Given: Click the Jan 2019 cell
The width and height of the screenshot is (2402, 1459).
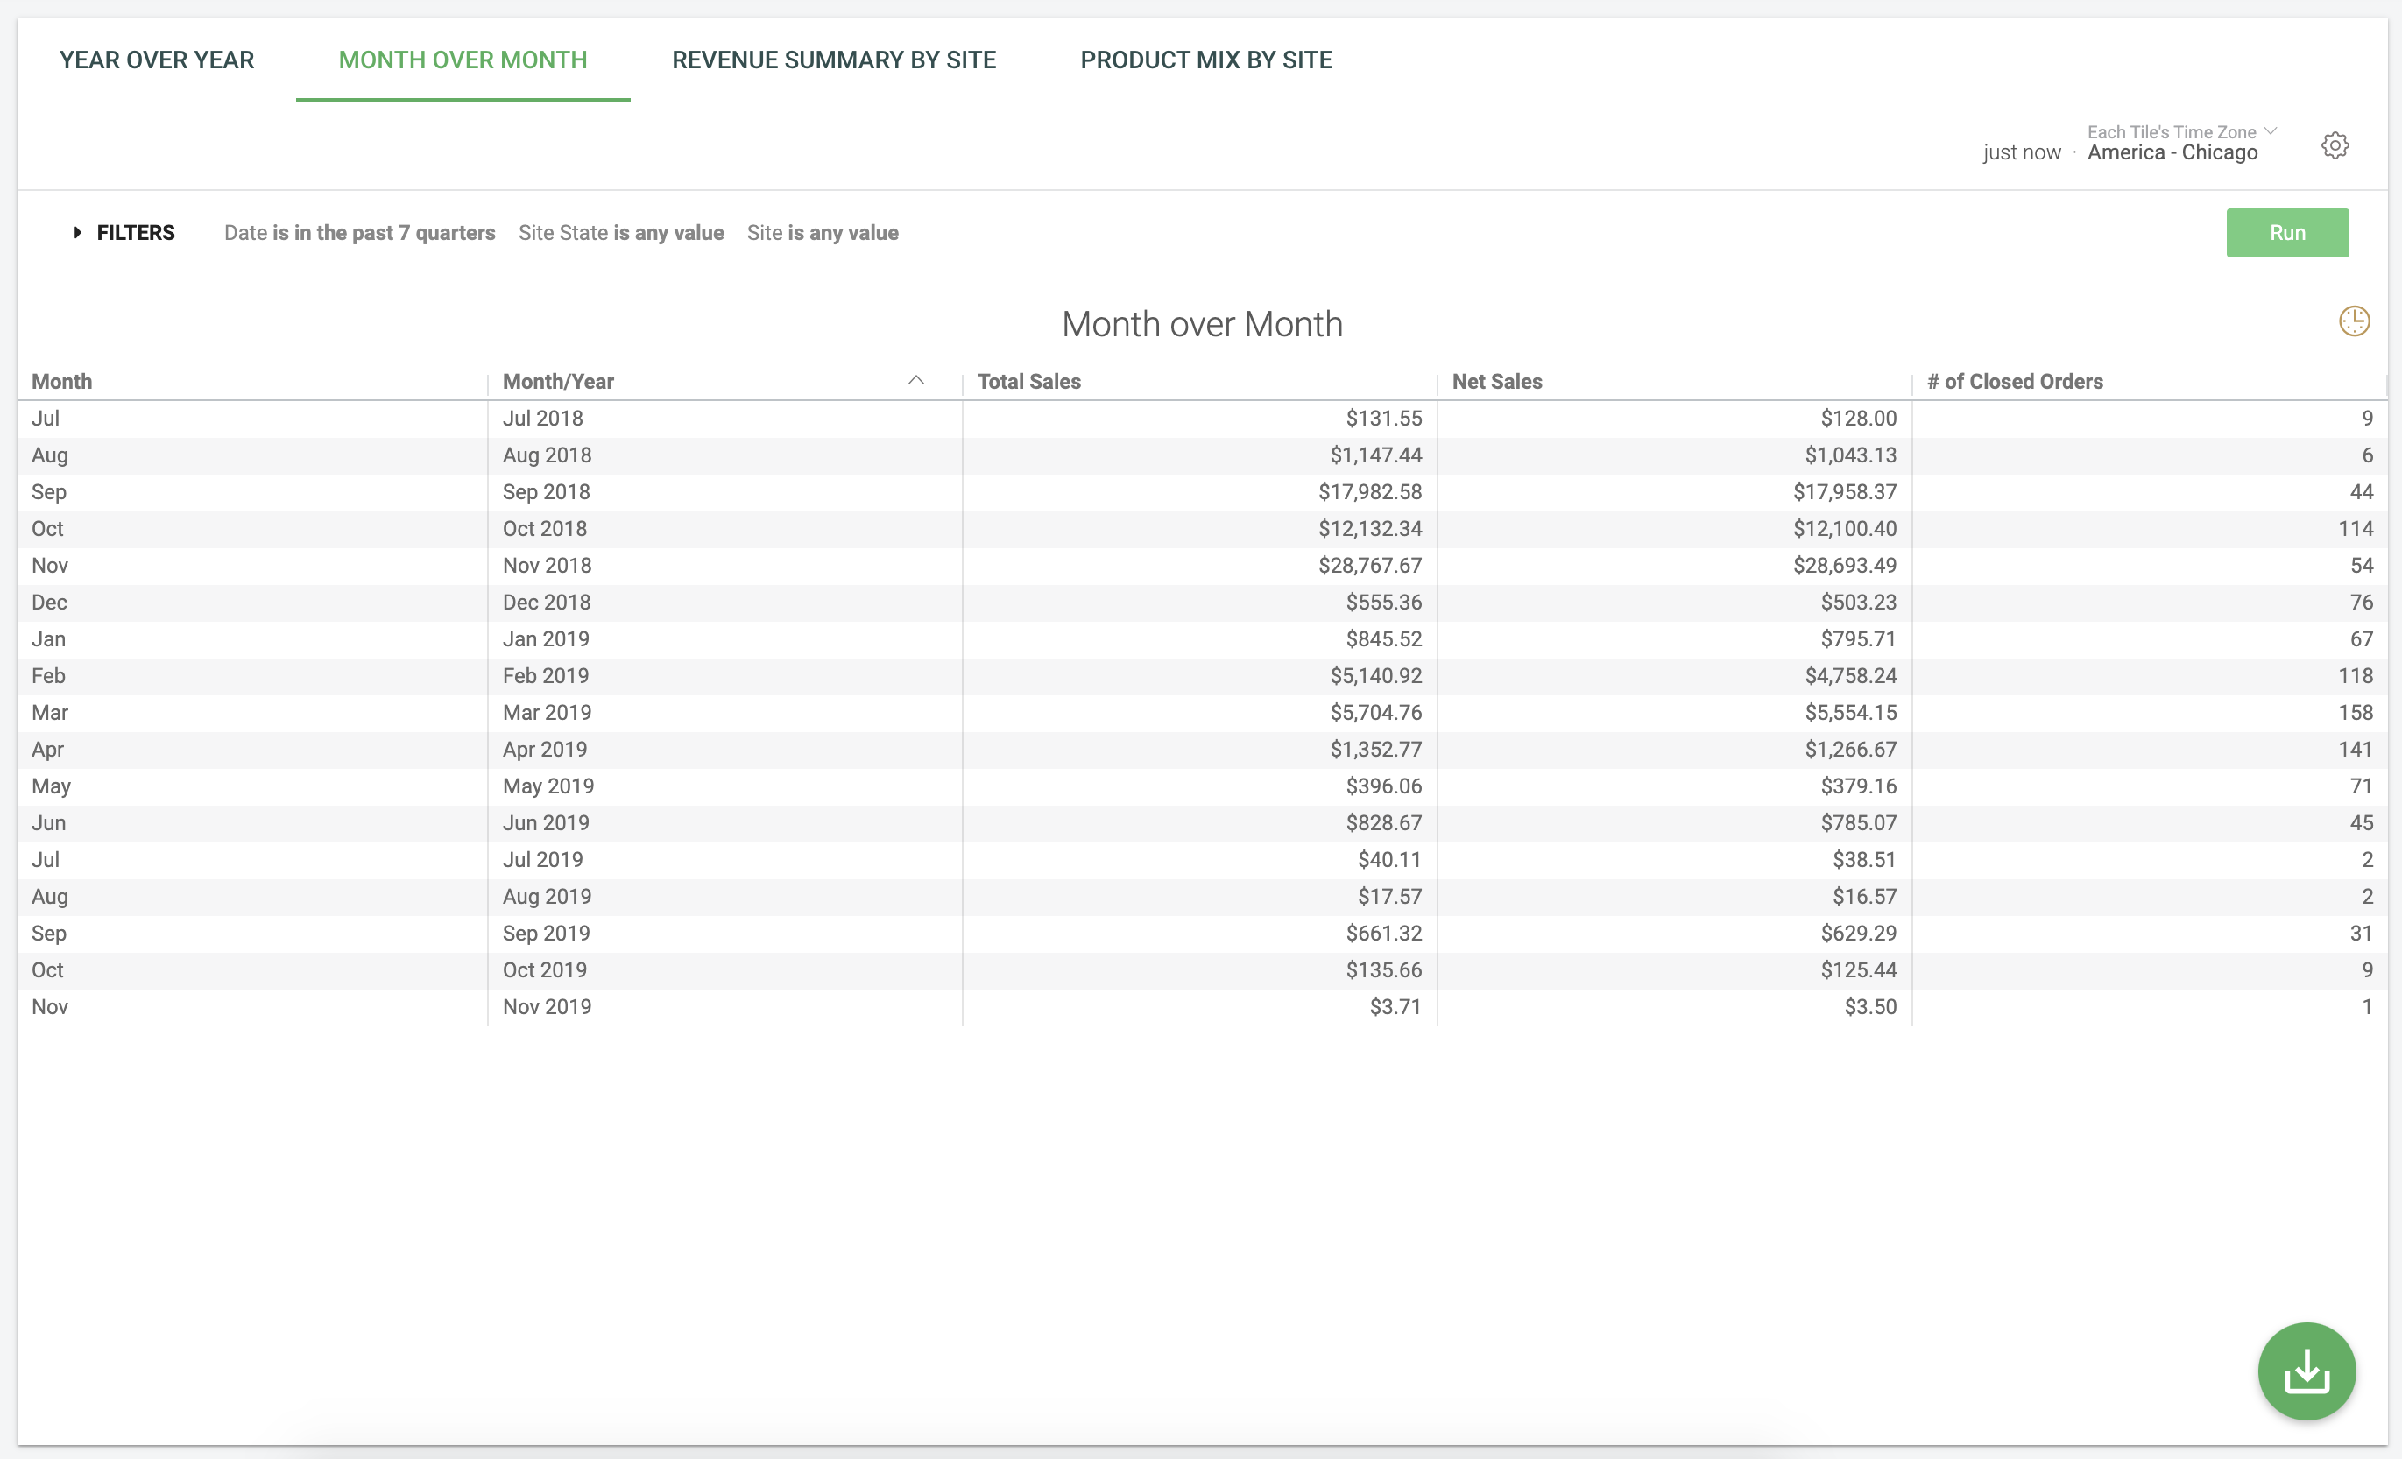Looking at the screenshot, I should pos(546,639).
